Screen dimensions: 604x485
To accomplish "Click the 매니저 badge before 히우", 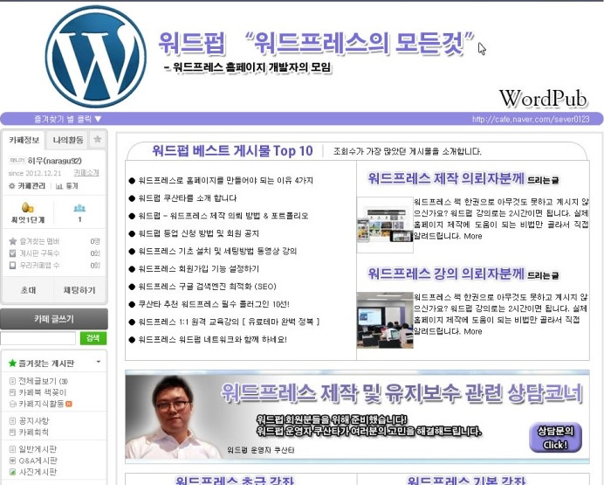I will pyautogui.click(x=17, y=161).
